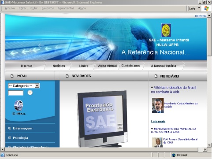Open the Visita Virtual tab

[x=107, y=66]
